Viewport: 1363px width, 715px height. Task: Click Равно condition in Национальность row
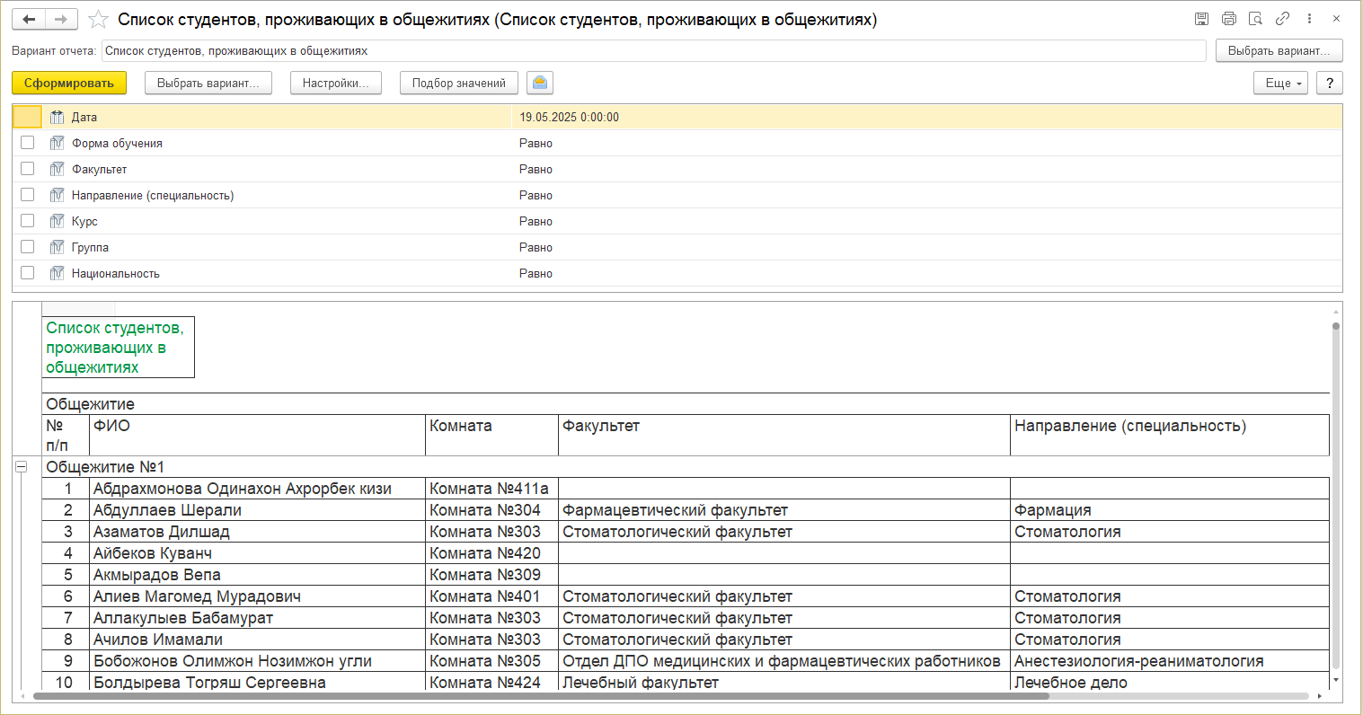[535, 273]
